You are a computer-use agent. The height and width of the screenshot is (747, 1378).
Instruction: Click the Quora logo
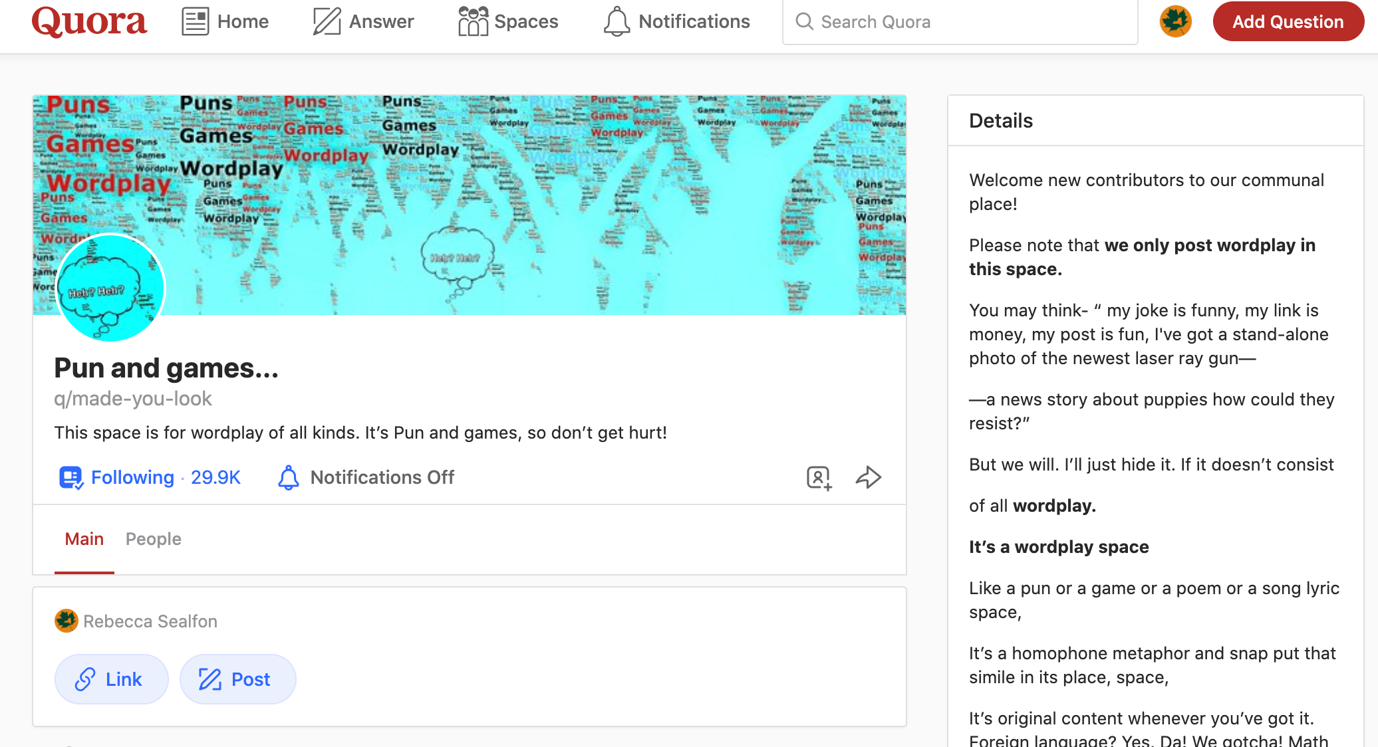(x=89, y=21)
